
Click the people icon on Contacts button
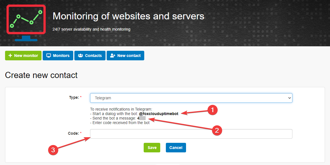(81, 56)
